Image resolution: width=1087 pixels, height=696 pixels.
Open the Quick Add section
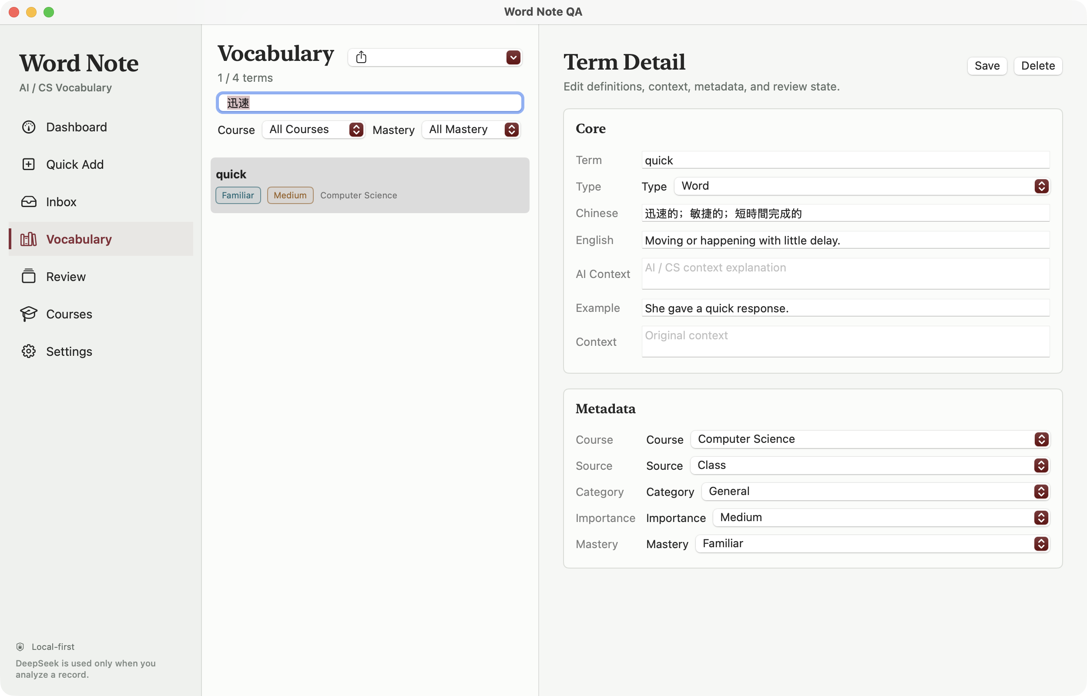click(x=101, y=164)
